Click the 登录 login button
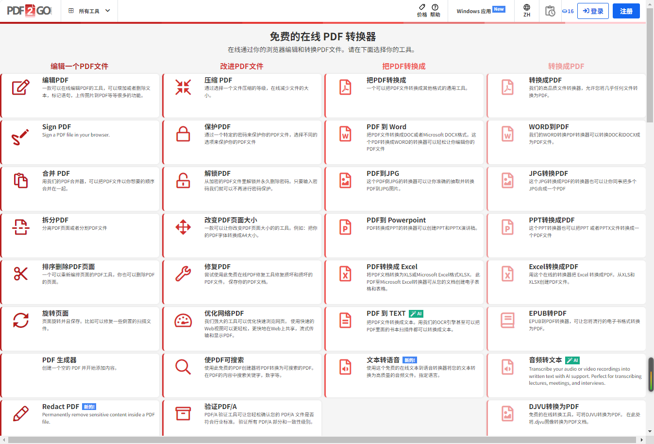Image resolution: width=654 pixels, height=444 pixels. click(593, 11)
